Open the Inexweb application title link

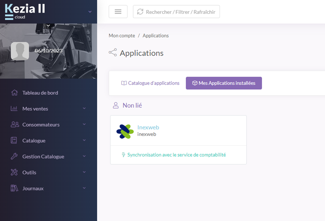[x=148, y=127]
